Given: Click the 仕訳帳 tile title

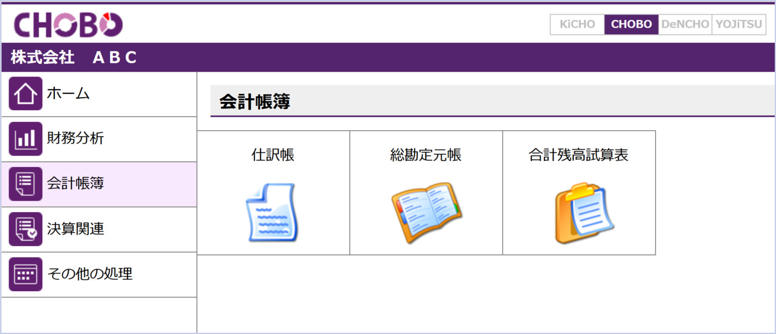Looking at the screenshot, I should pos(273,155).
